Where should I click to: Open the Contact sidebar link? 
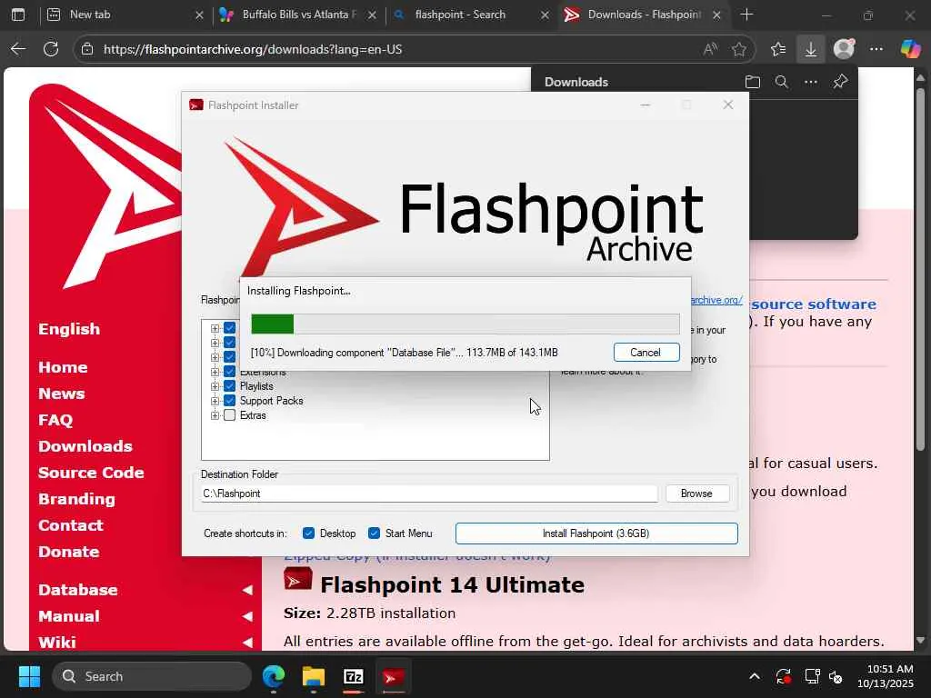[x=71, y=525]
